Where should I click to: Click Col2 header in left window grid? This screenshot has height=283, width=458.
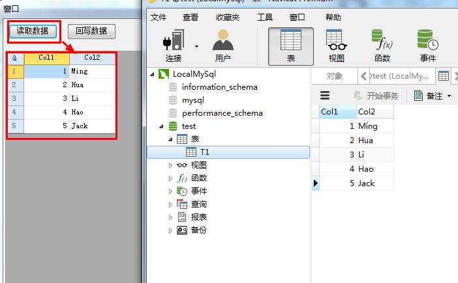tap(92, 58)
